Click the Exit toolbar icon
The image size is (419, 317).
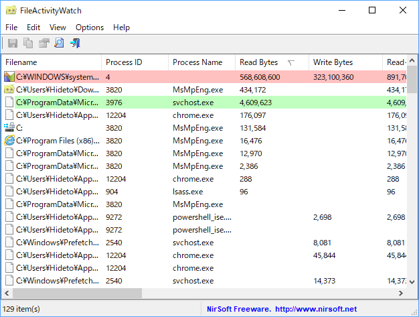click(75, 43)
